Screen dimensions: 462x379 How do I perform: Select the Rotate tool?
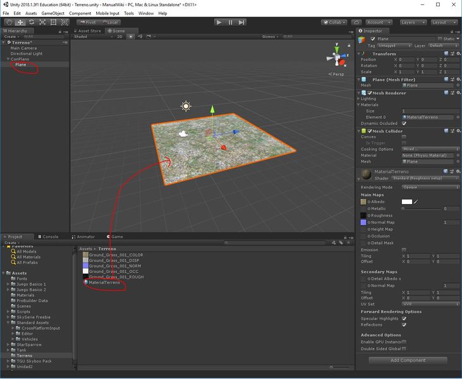coord(32,22)
